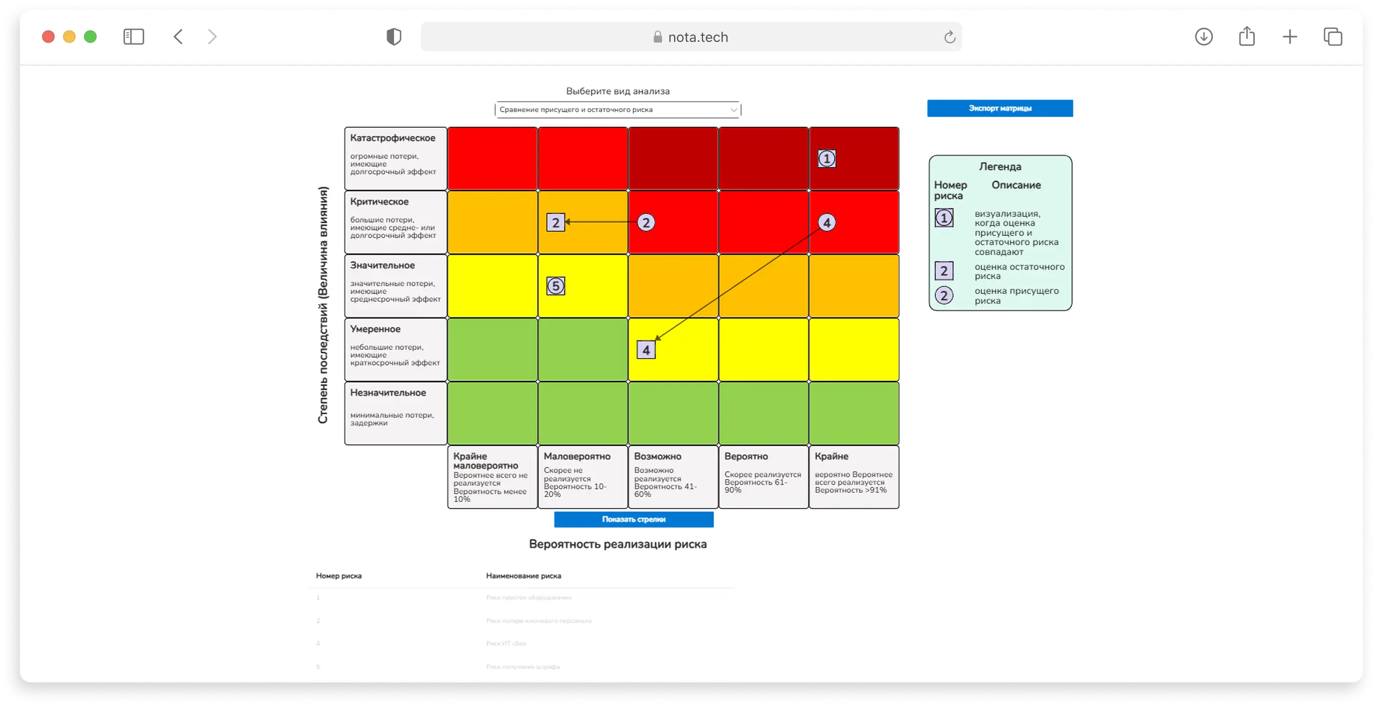Open the privacy report shield icon

[x=393, y=37]
